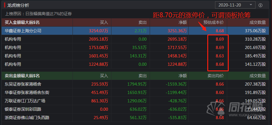Select the 东吴证券张家港杨舍 row

click(x=136, y=84)
